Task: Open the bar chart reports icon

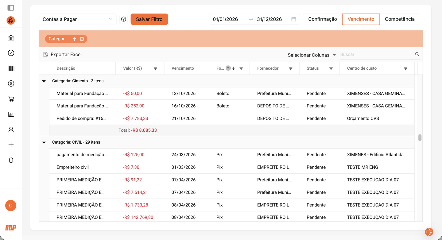Action: (11, 114)
